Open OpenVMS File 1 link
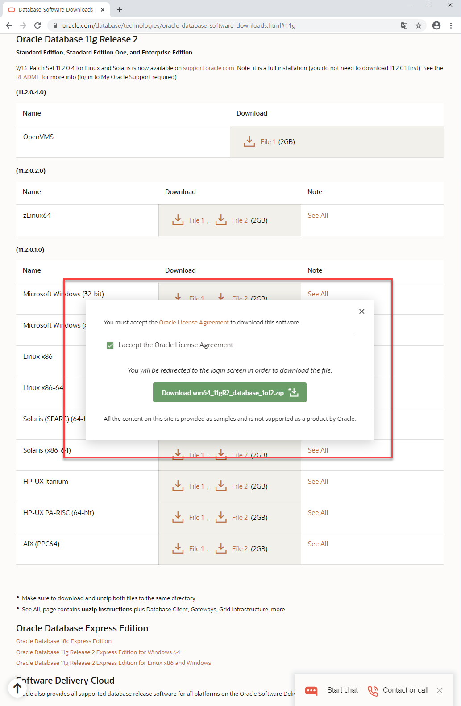The image size is (461, 706). tap(268, 142)
